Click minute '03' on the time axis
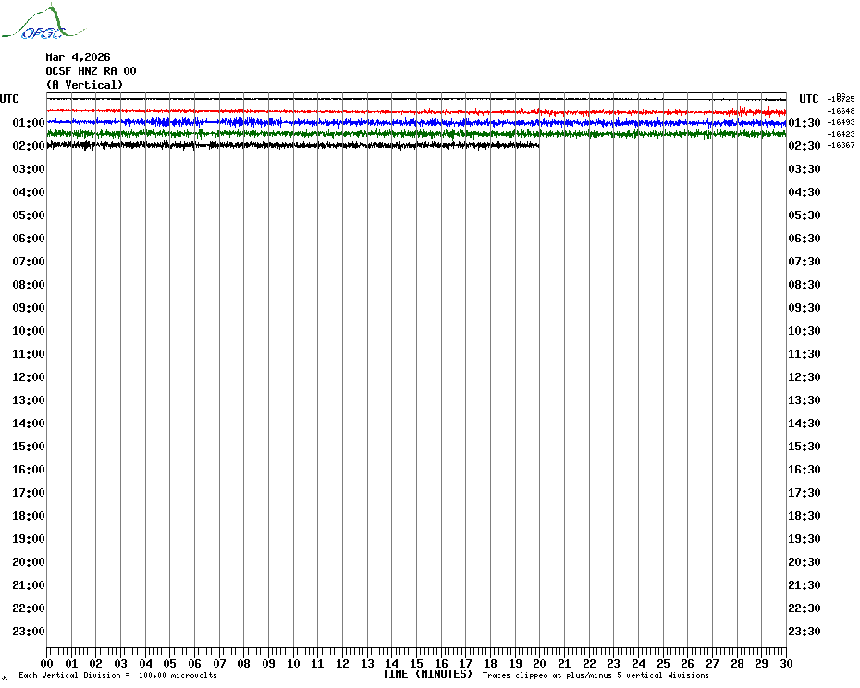860x688 pixels. (x=120, y=663)
